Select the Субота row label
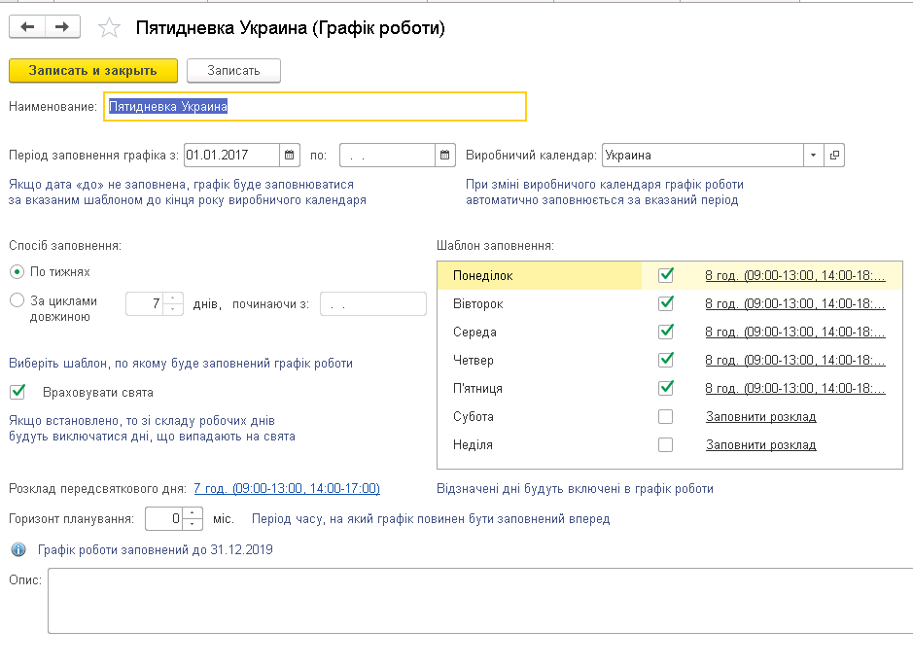Image resolution: width=913 pixels, height=666 pixels. coord(474,417)
